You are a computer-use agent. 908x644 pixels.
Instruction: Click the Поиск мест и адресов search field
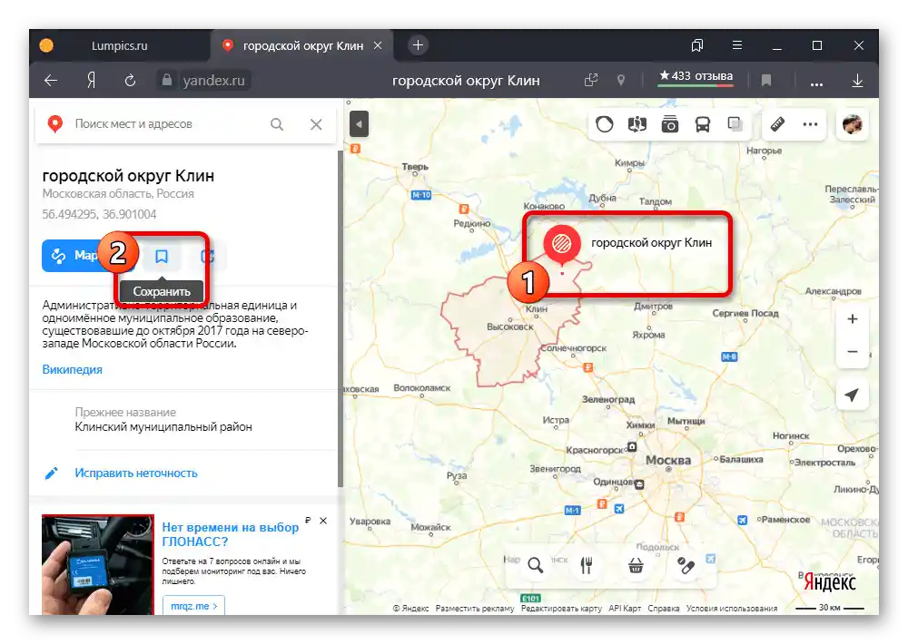168,124
